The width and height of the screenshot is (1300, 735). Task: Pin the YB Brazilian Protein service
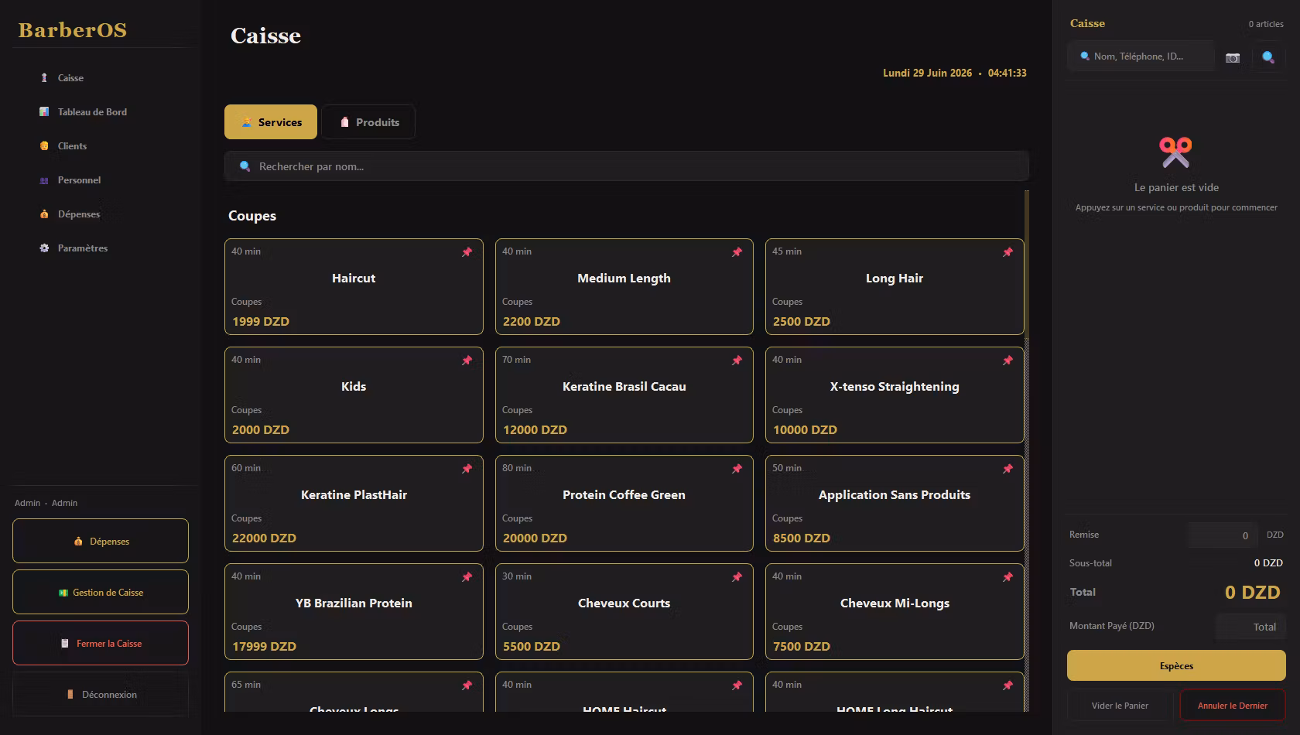pyautogui.click(x=467, y=577)
